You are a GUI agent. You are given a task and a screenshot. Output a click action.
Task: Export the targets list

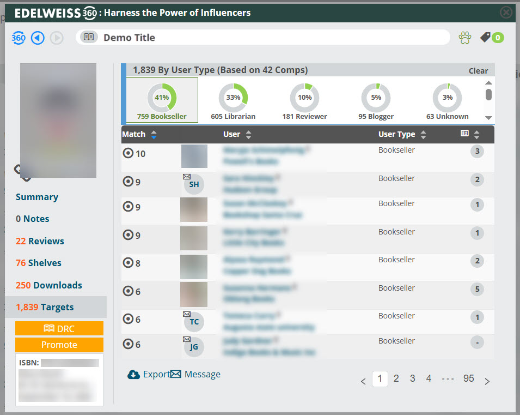148,375
